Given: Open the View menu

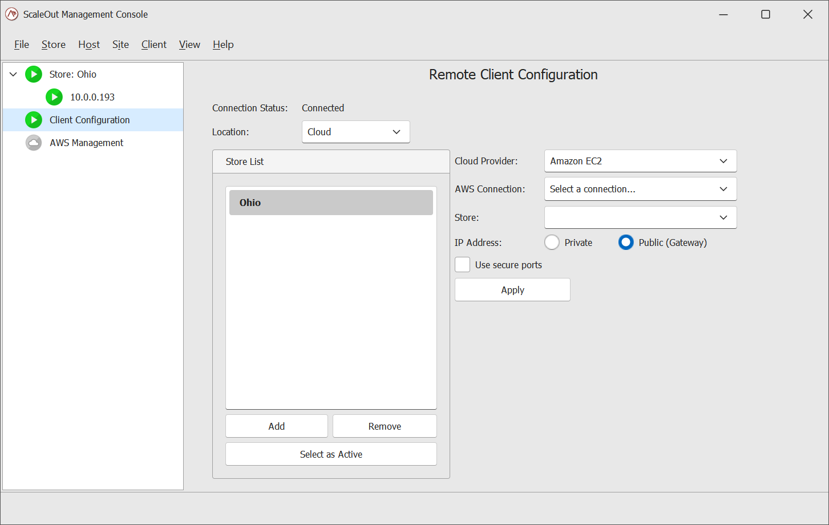Looking at the screenshot, I should (x=189, y=45).
